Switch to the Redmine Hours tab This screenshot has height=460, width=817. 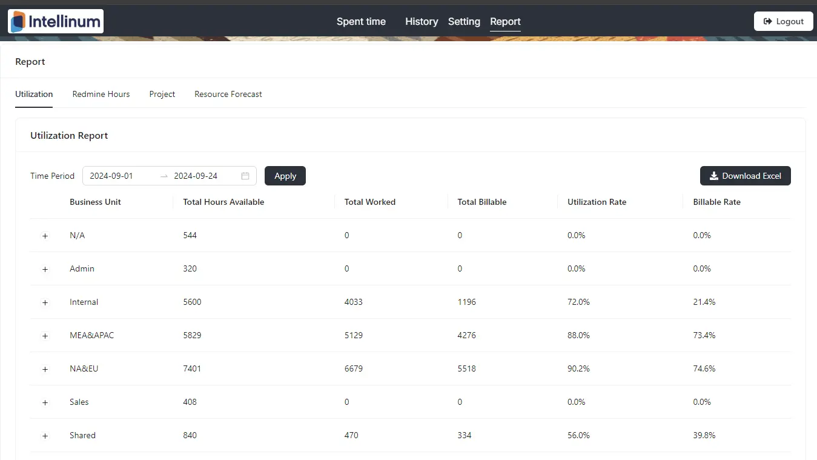tap(101, 94)
